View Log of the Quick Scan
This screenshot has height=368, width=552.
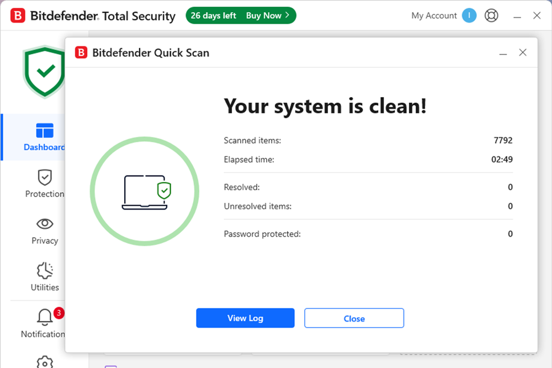click(245, 318)
